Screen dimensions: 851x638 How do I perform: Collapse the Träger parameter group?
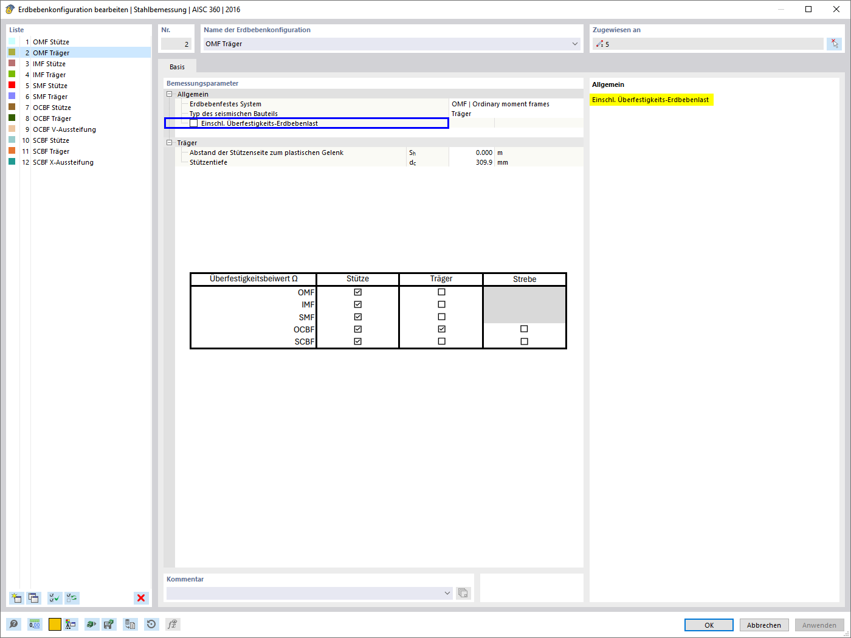click(x=170, y=143)
